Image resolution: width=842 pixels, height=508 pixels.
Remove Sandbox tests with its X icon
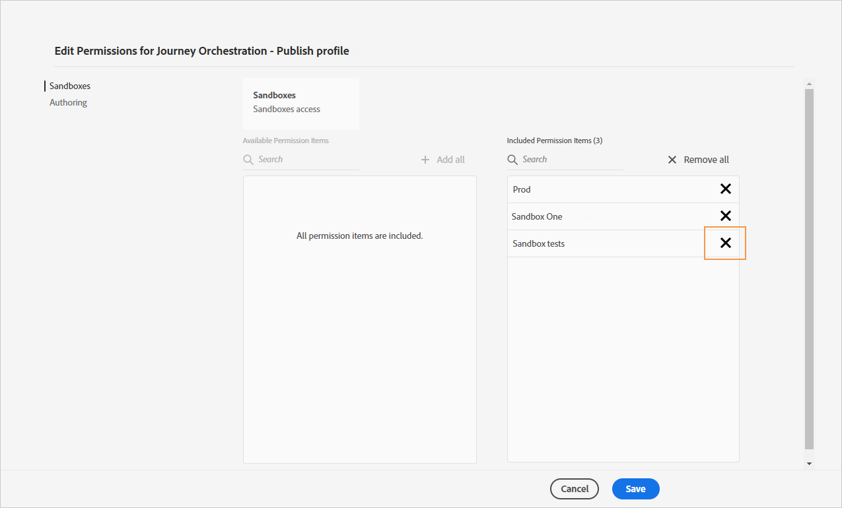725,243
